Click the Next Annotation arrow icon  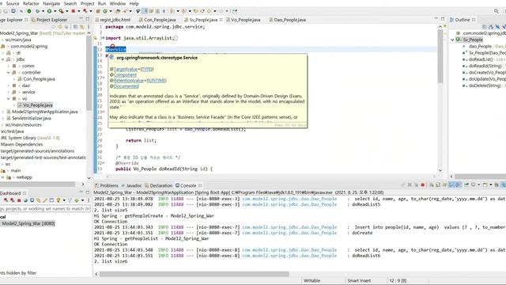click(x=172, y=11)
